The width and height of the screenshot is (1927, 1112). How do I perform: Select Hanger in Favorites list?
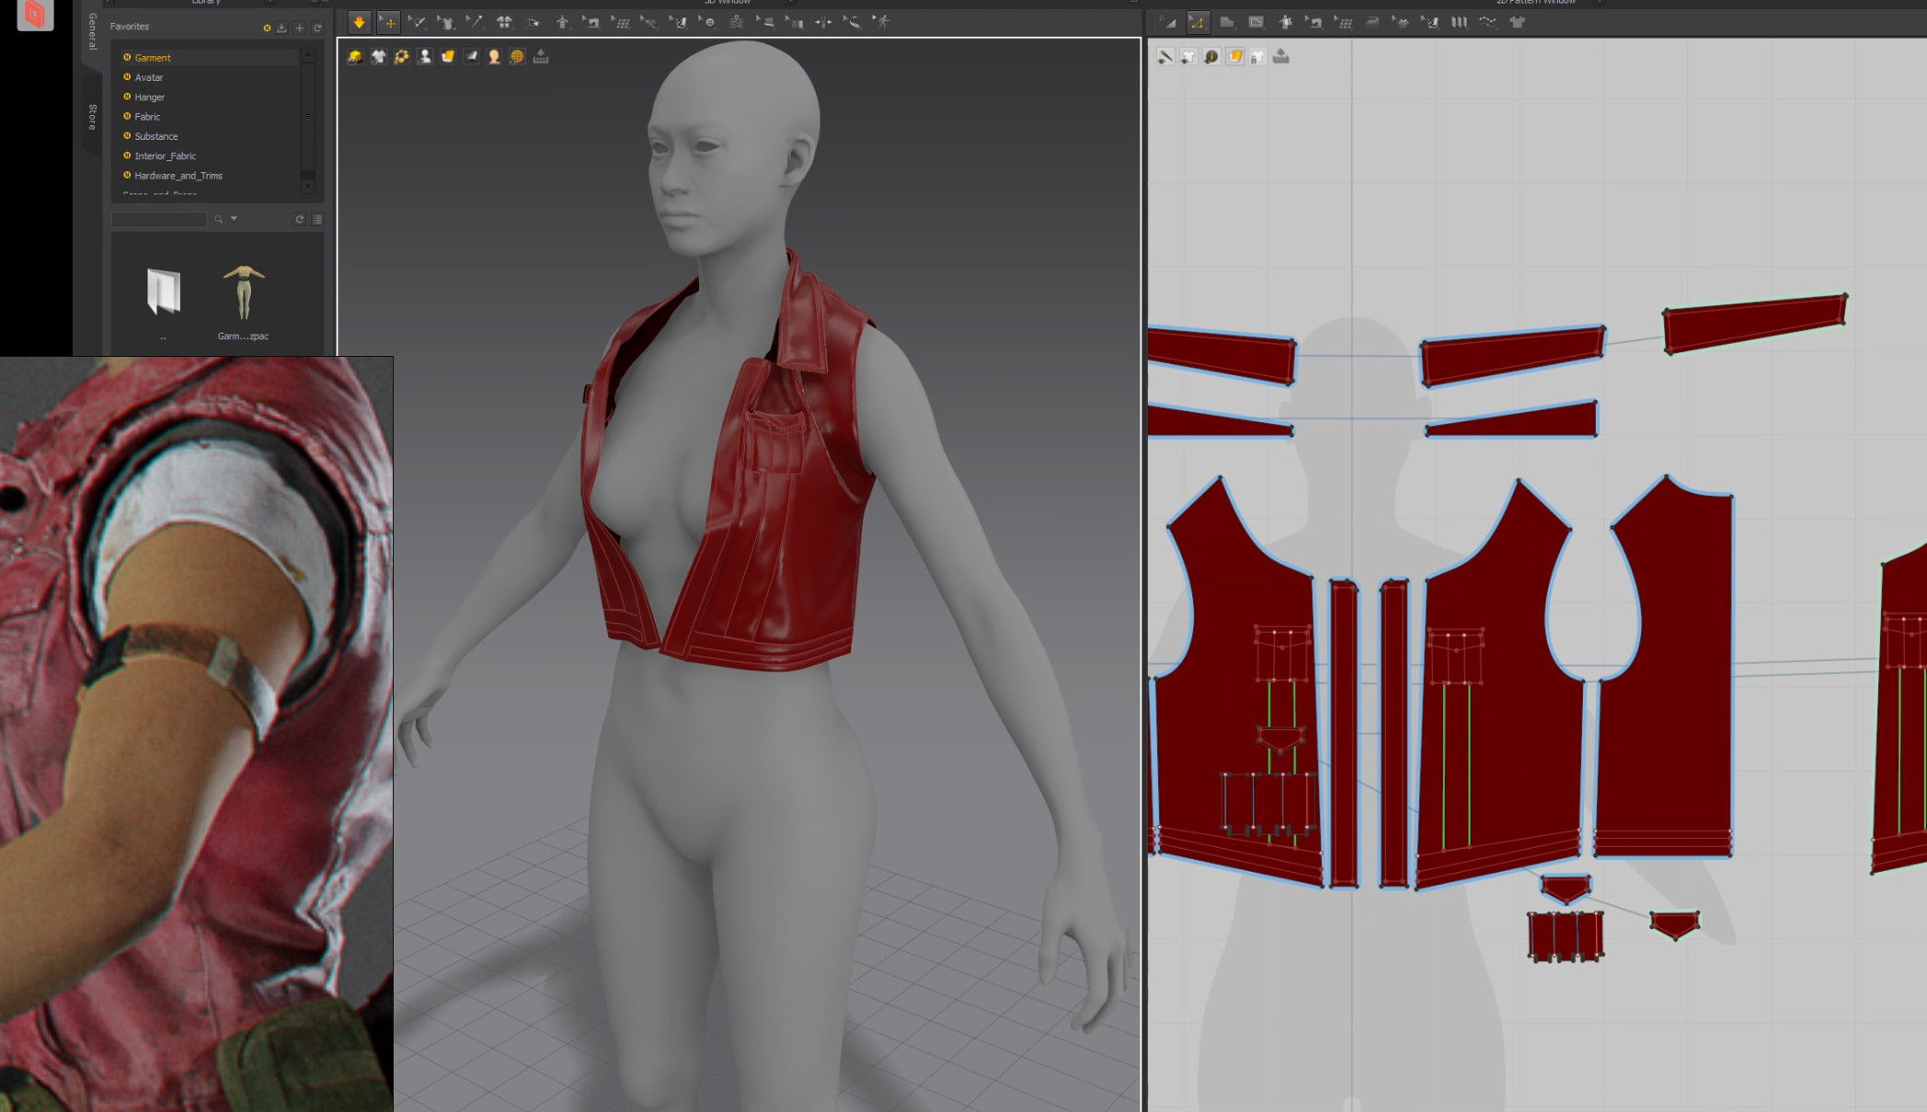(210, 97)
